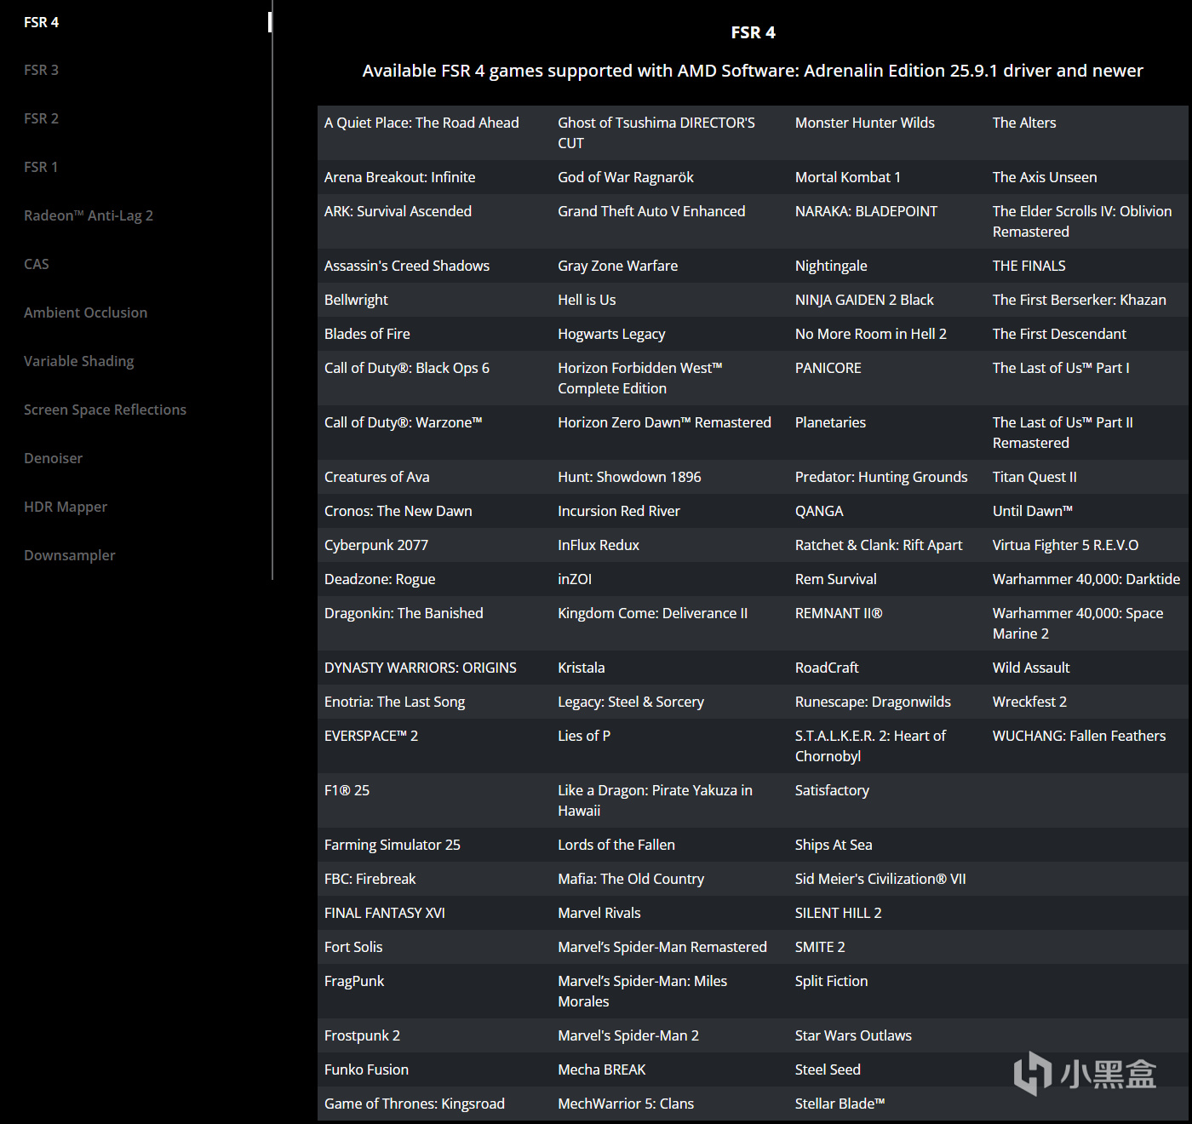
Task: Click Star Wars Outlaws entry
Action: coord(853,1035)
